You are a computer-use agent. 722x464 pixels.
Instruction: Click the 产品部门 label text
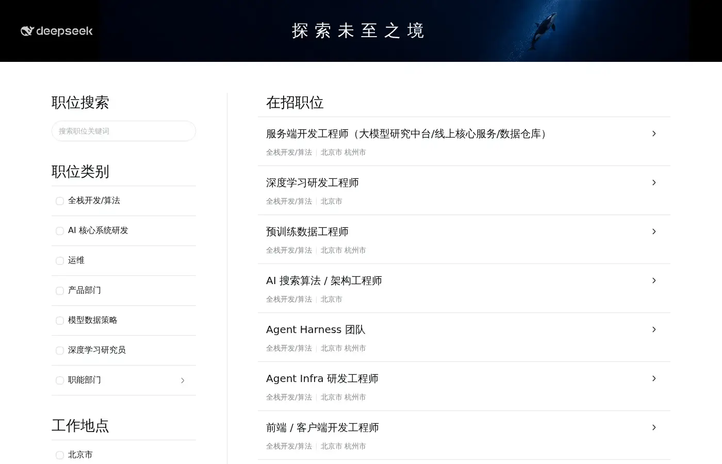(x=85, y=290)
